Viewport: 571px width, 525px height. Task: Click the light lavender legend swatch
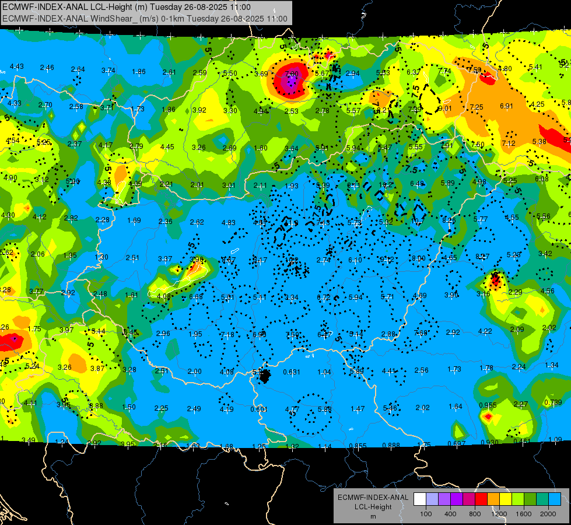coord(432,499)
